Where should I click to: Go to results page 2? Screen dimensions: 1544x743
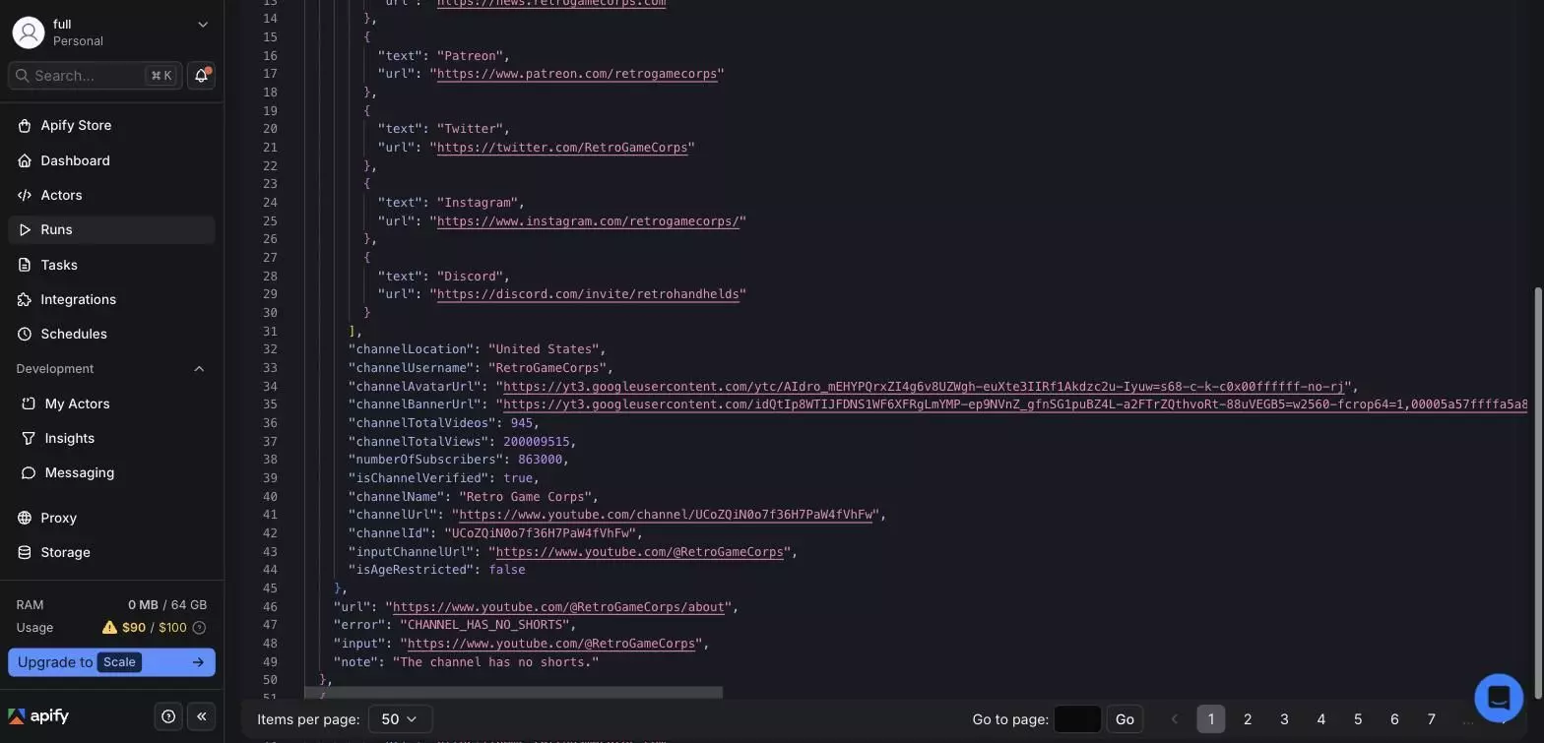1248,719
